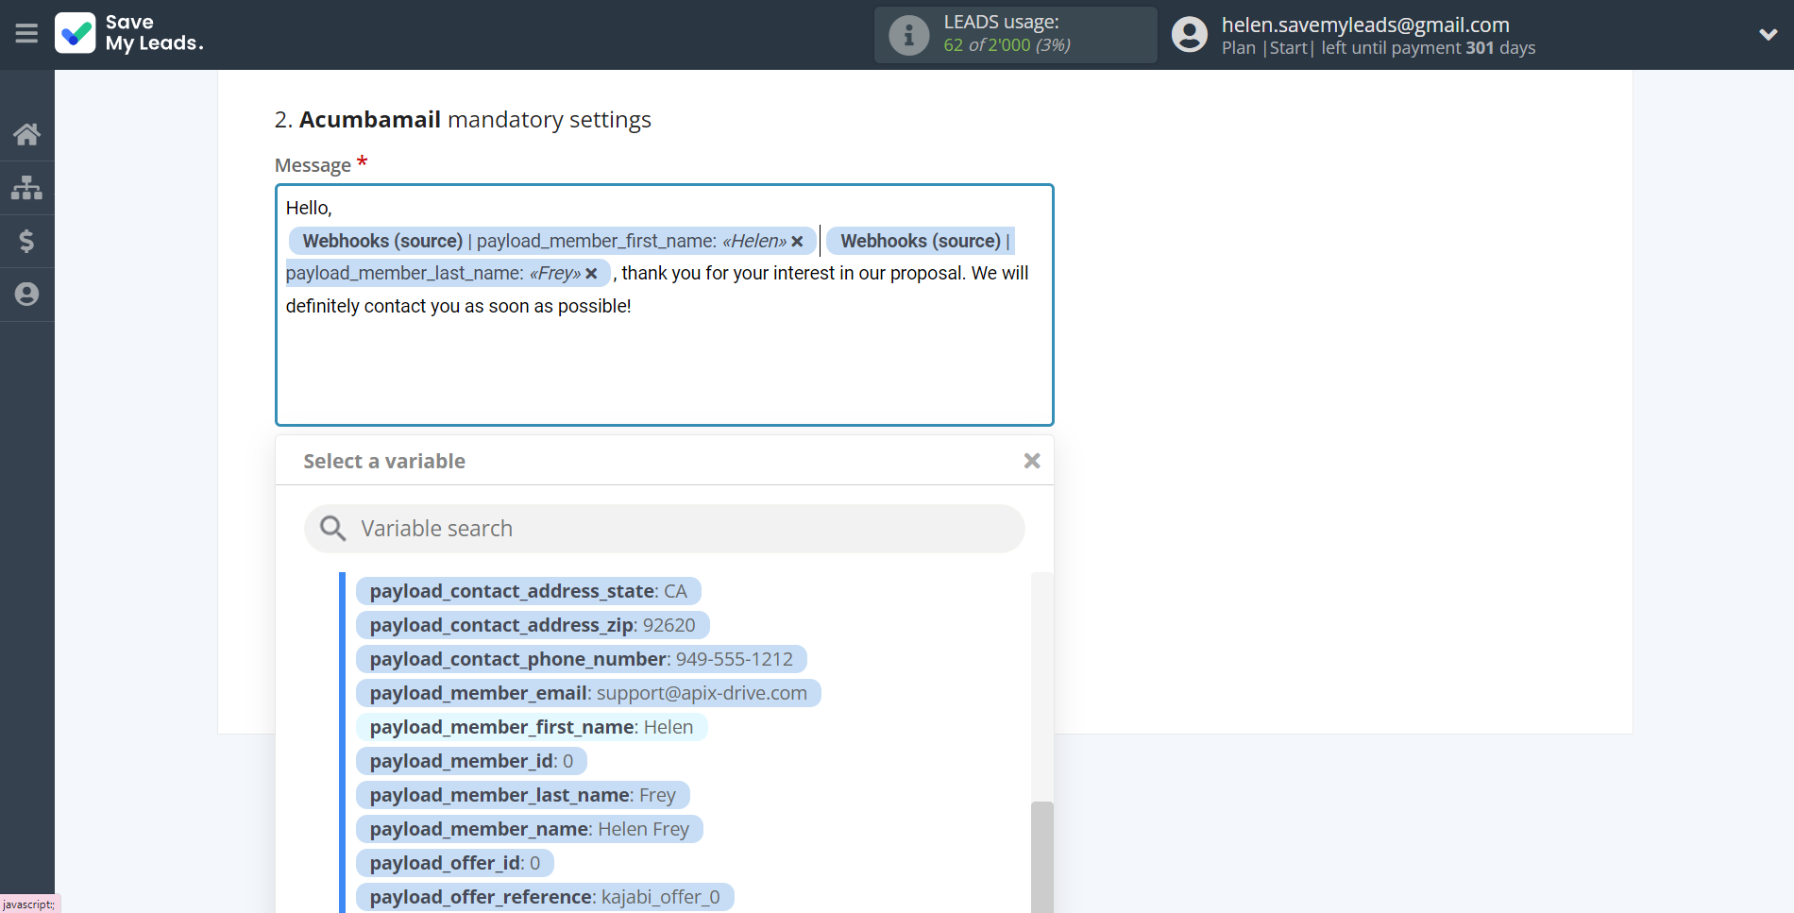Click the Acumbamail mandatory settings heading
This screenshot has width=1794, height=913.
pos(463,120)
